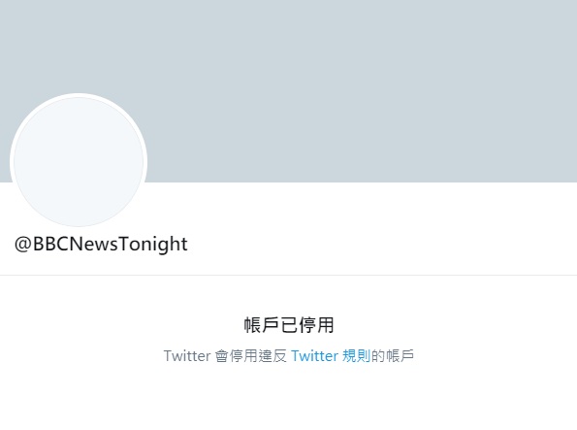Click the 帳戶已停用 heading
The width and height of the screenshot is (577, 430).
(289, 325)
